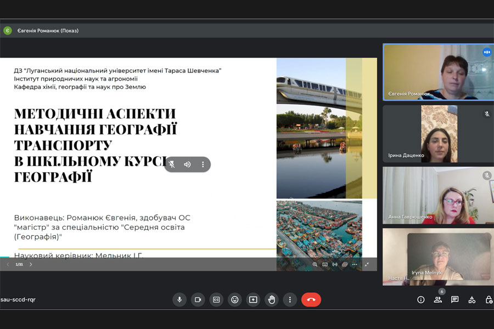Show the participants people panel
The image size is (494, 329).
click(437, 299)
